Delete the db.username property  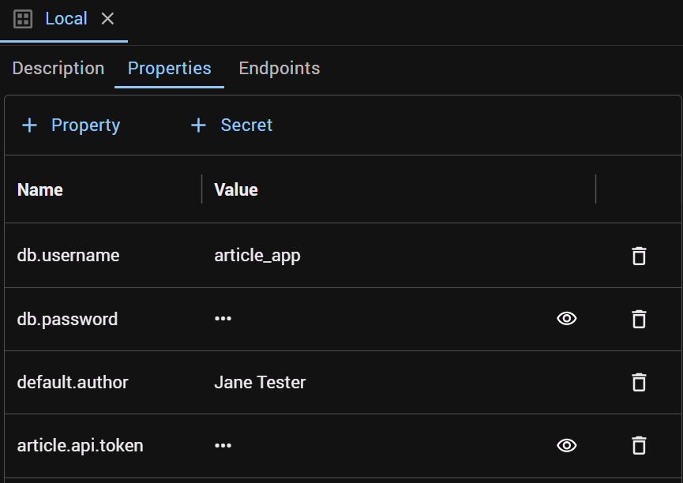(x=639, y=256)
